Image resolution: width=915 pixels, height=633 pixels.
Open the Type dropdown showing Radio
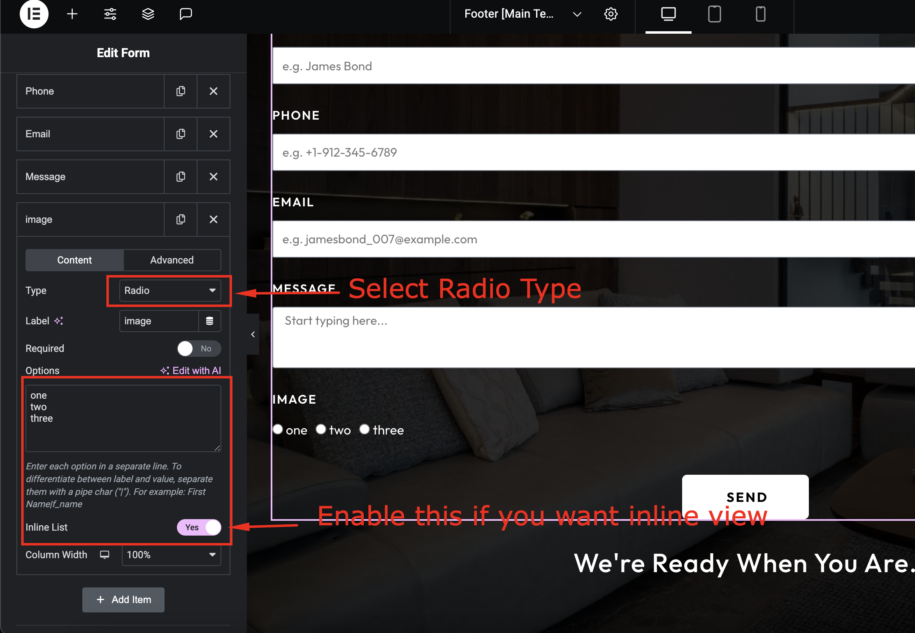pyautogui.click(x=170, y=291)
